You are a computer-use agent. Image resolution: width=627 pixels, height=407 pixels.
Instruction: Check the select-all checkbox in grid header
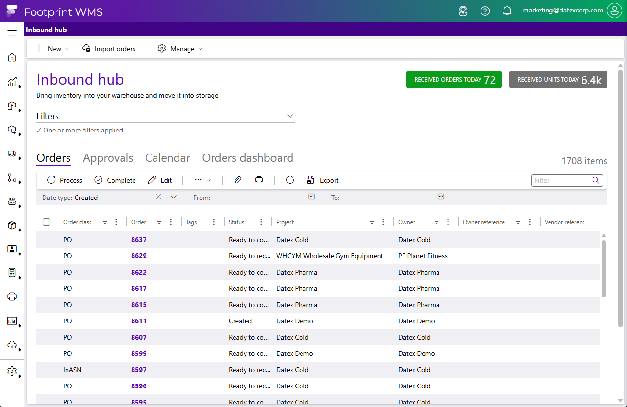[46, 222]
